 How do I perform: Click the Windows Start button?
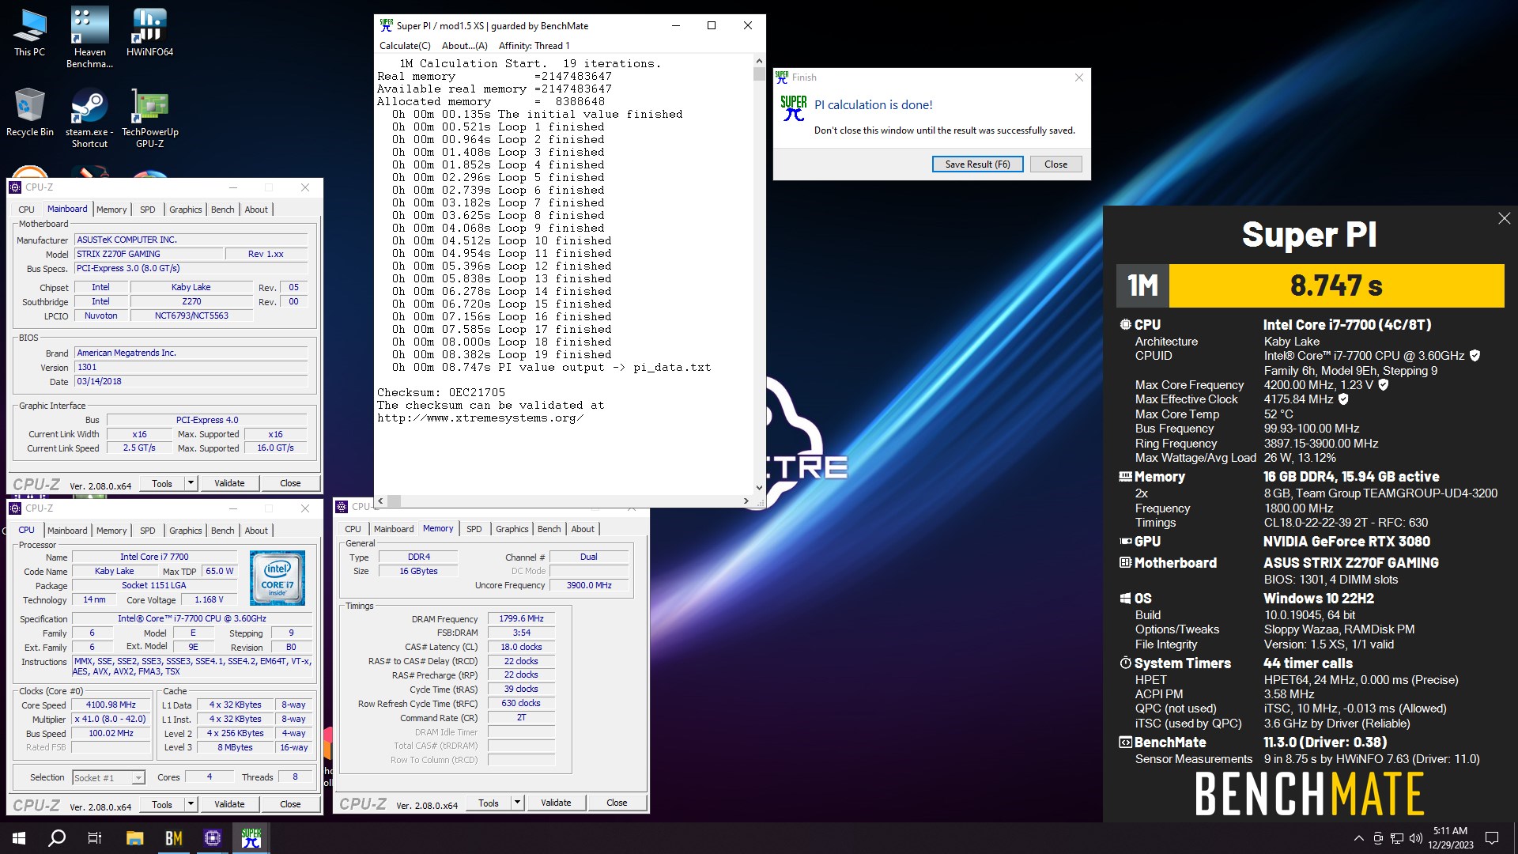click(19, 838)
